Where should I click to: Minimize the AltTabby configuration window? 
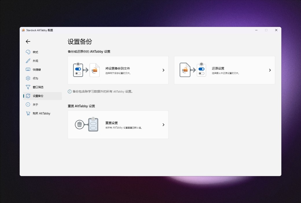click(x=256, y=30)
